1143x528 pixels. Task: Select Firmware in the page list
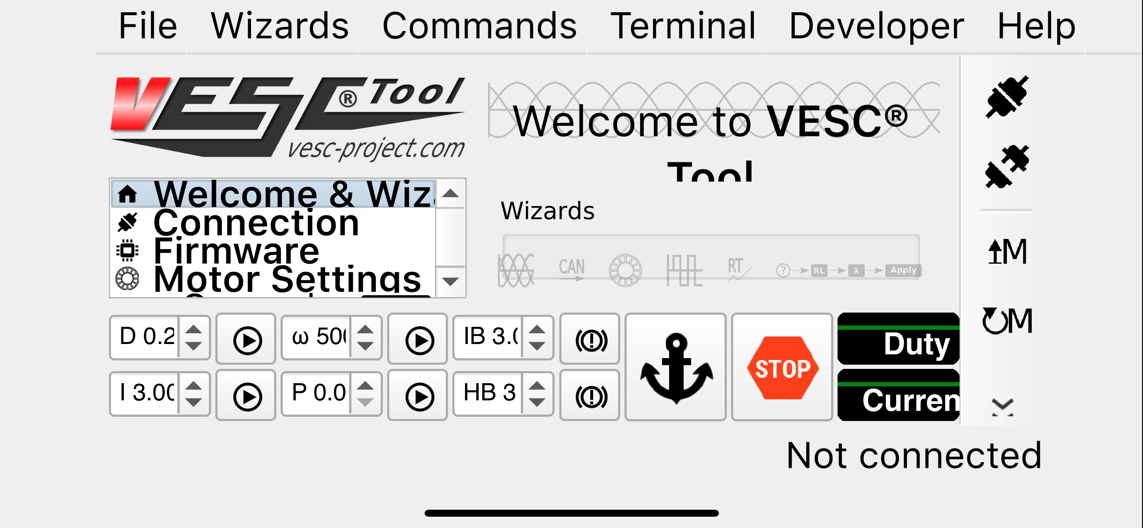236,251
